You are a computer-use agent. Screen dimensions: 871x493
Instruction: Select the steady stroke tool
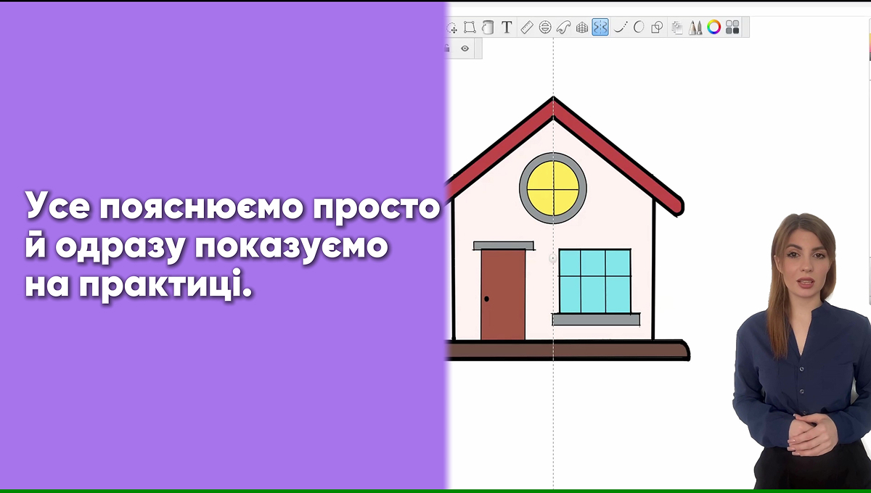[x=620, y=28]
